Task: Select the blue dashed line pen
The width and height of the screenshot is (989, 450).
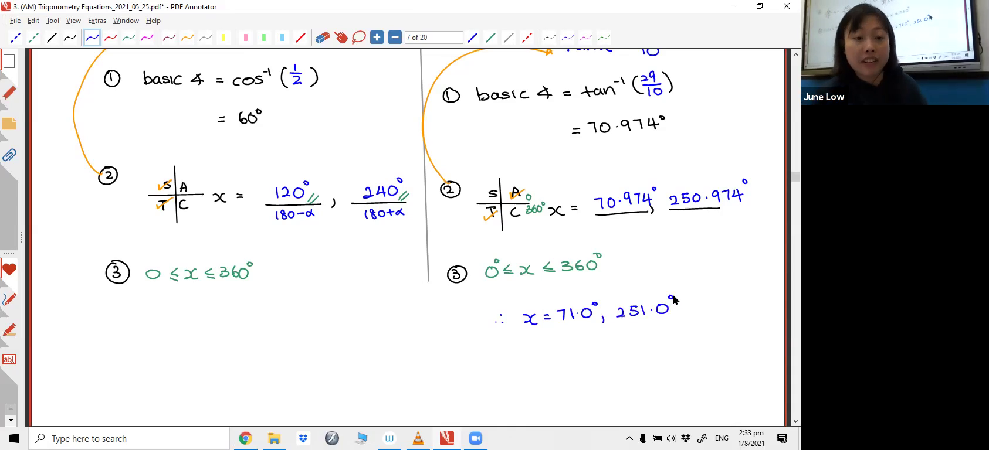Action: pos(16,37)
